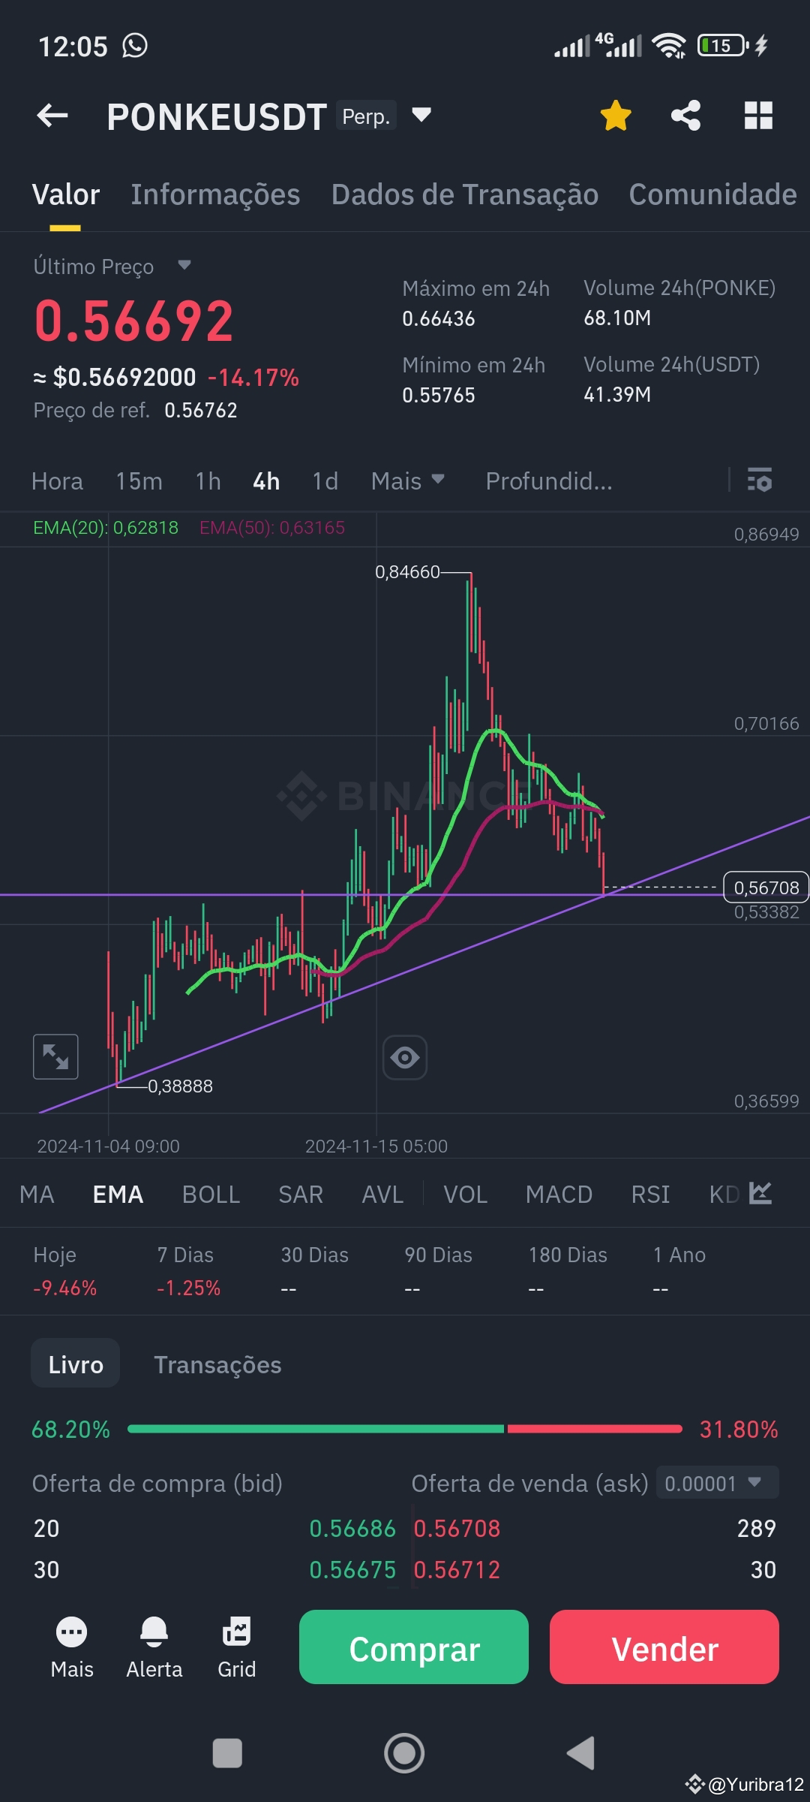Tap the Vender button
810x1802 pixels.
(x=664, y=1647)
